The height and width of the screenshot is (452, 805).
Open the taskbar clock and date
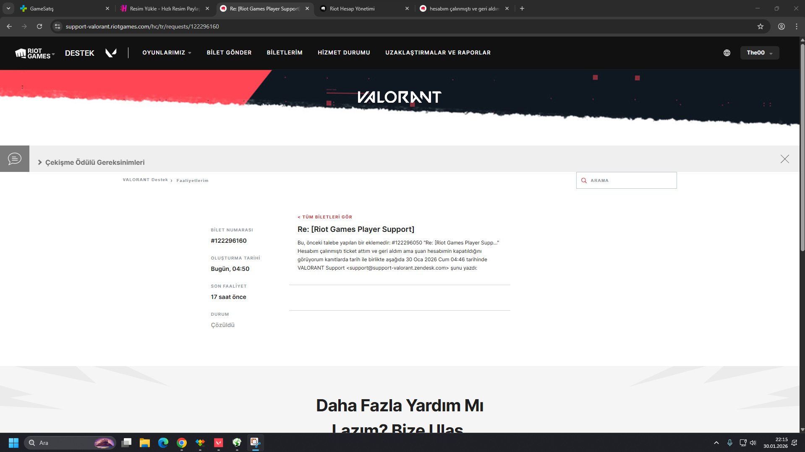pos(776,443)
